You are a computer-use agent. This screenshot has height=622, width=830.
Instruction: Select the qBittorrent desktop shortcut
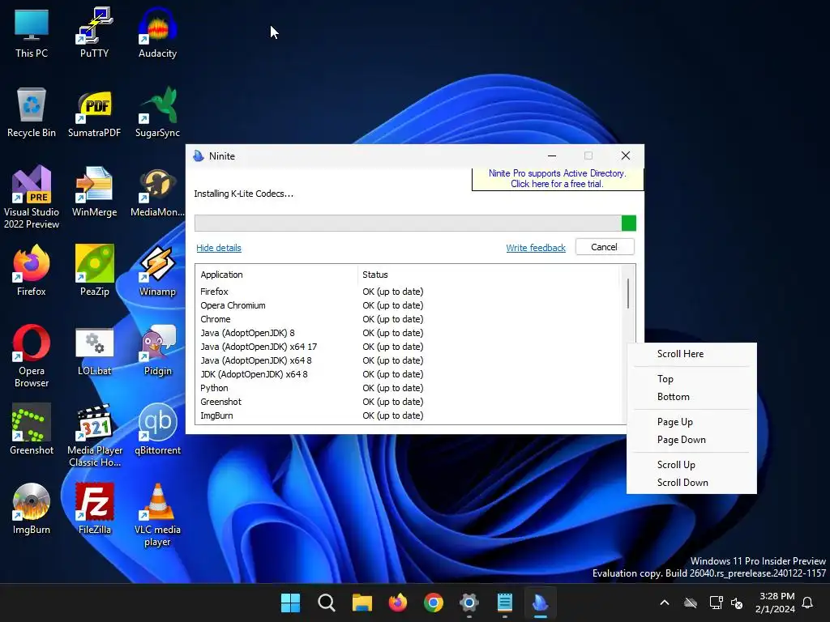click(157, 430)
